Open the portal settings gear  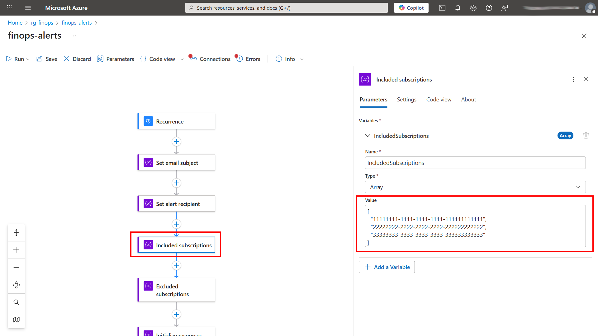click(473, 8)
